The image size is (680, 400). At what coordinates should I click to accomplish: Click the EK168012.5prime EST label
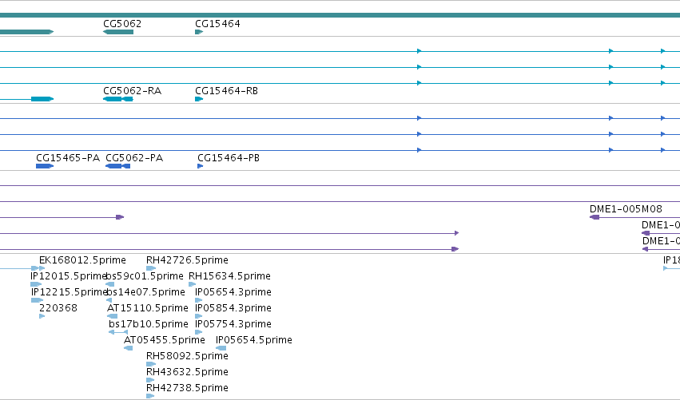point(82,260)
